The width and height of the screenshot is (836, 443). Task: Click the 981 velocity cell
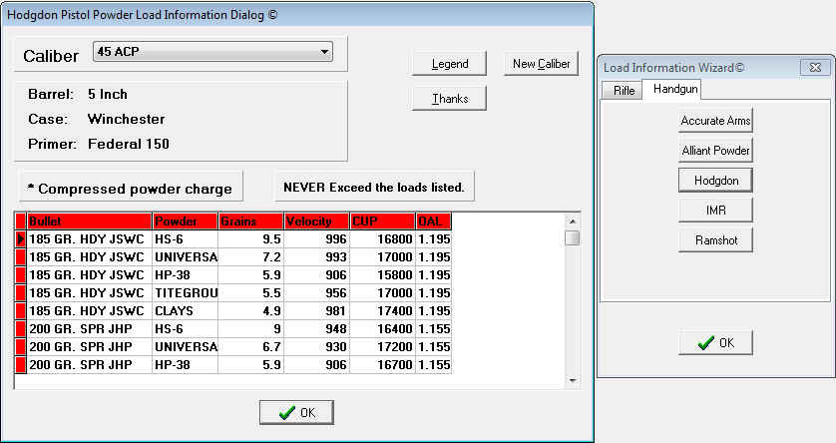[316, 310]
